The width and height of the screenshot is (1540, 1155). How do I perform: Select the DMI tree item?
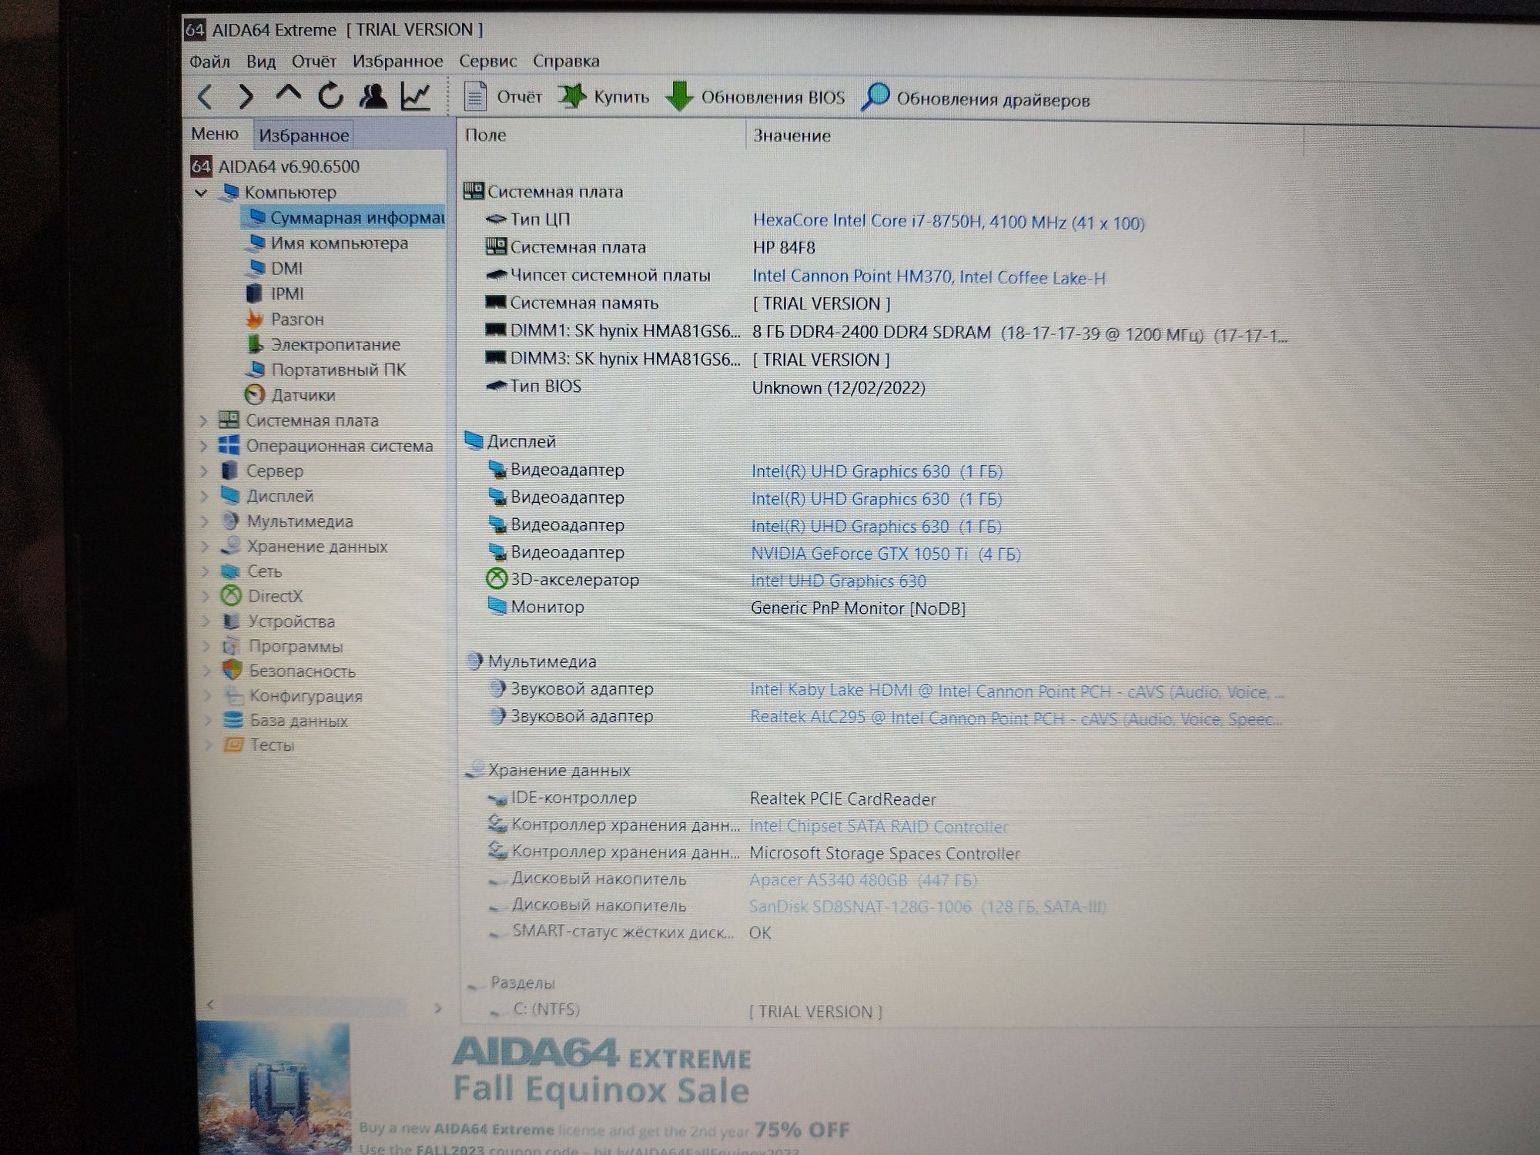274,269
